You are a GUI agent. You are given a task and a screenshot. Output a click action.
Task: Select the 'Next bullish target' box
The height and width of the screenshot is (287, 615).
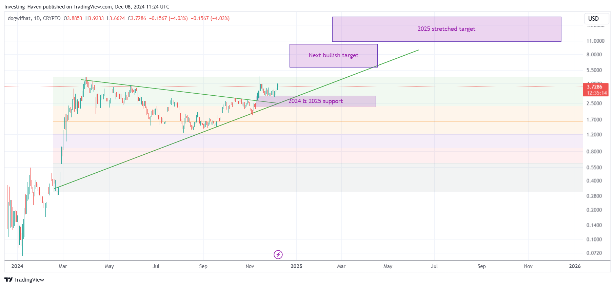(x=333, y=56)
